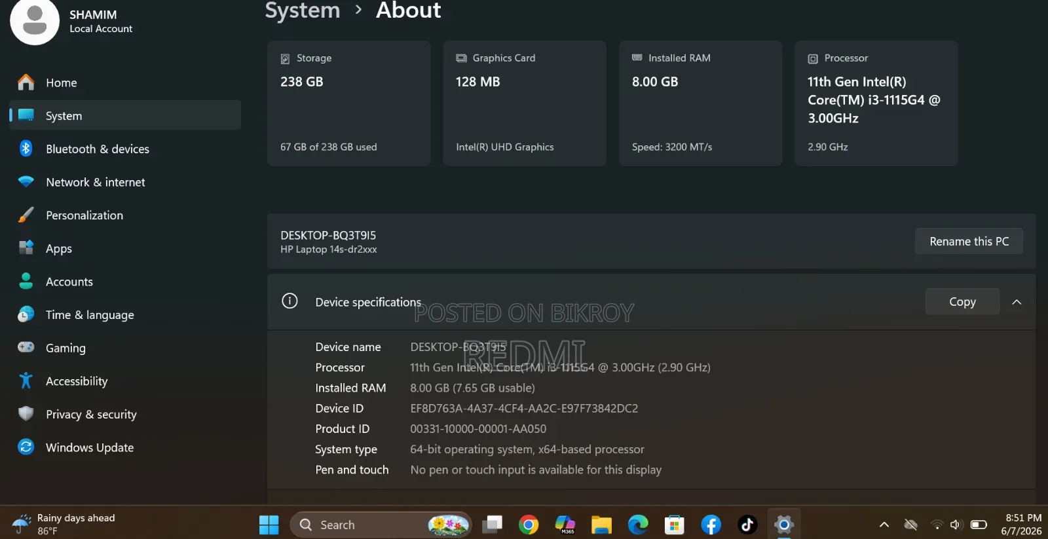Screen dimensions: 1048x539
Task: Open the Apps settings category
Action: point(124,248)
